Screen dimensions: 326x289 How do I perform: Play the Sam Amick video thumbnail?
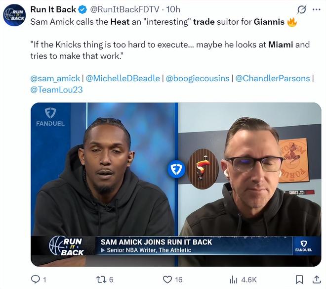pos(176,185)
